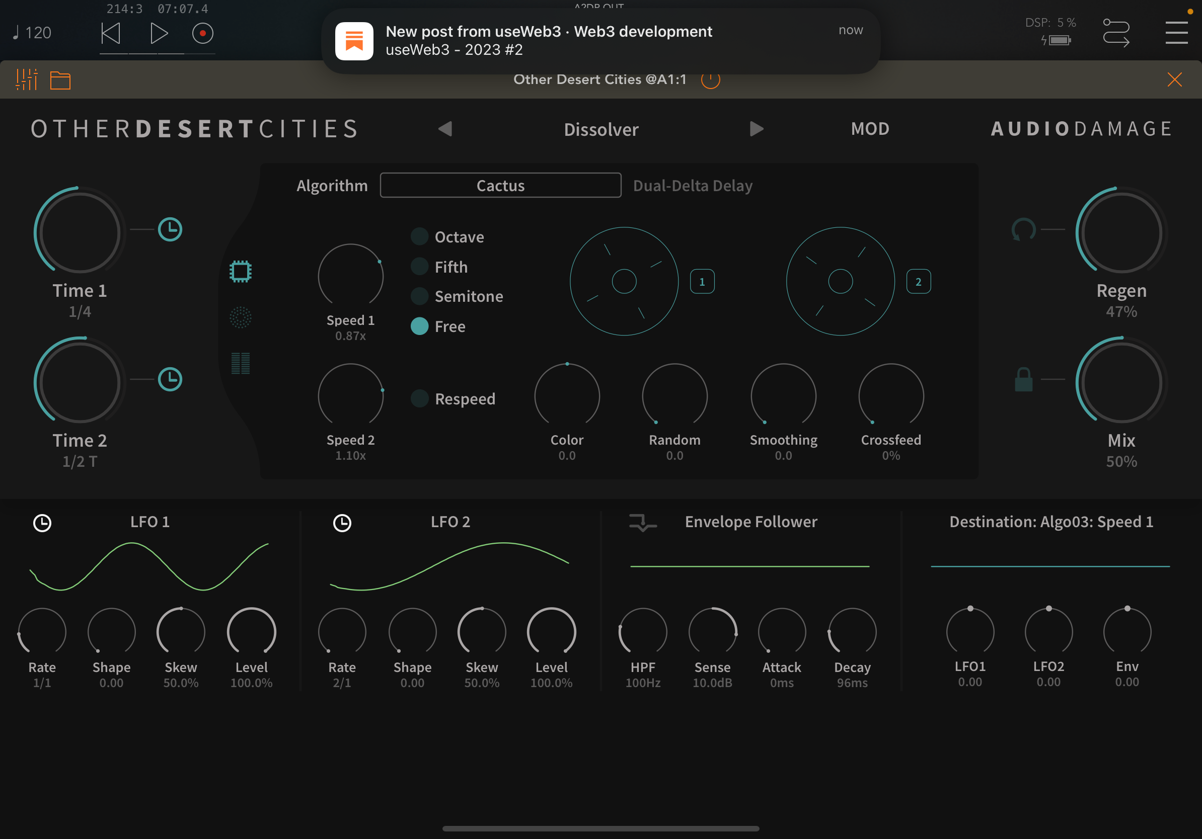This screenshot has height=839, width=1202.
Task: Click the Destination: Algo03: Speed 1 label
Action: pos(1051,522)
